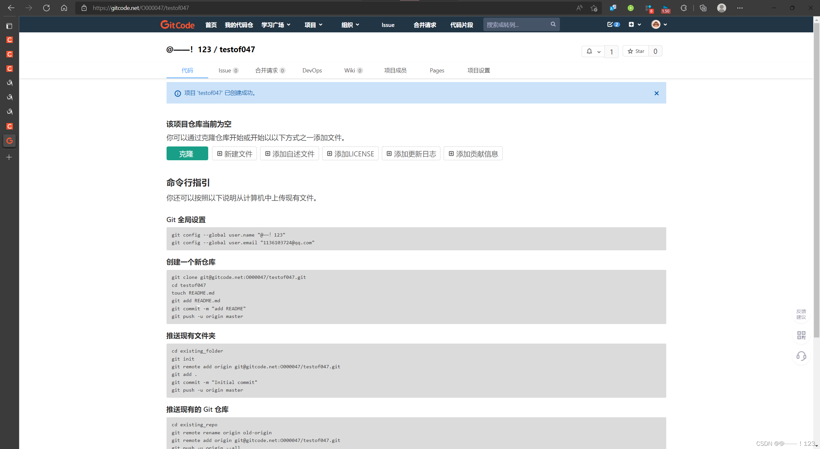Open the user avatar dropdown menu
Screen dimensions: 820x449
point(659,24)
